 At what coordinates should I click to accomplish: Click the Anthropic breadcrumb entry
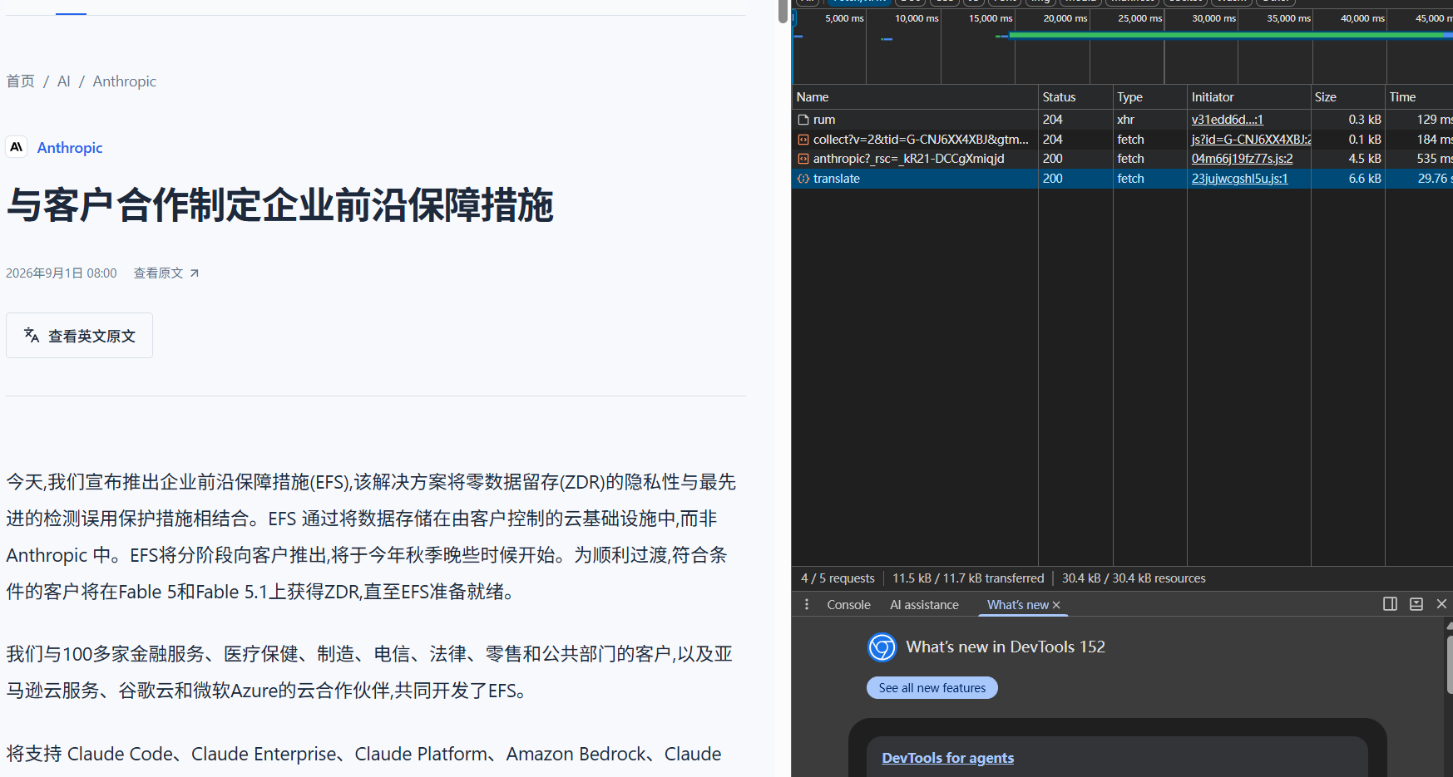point(125,81)
